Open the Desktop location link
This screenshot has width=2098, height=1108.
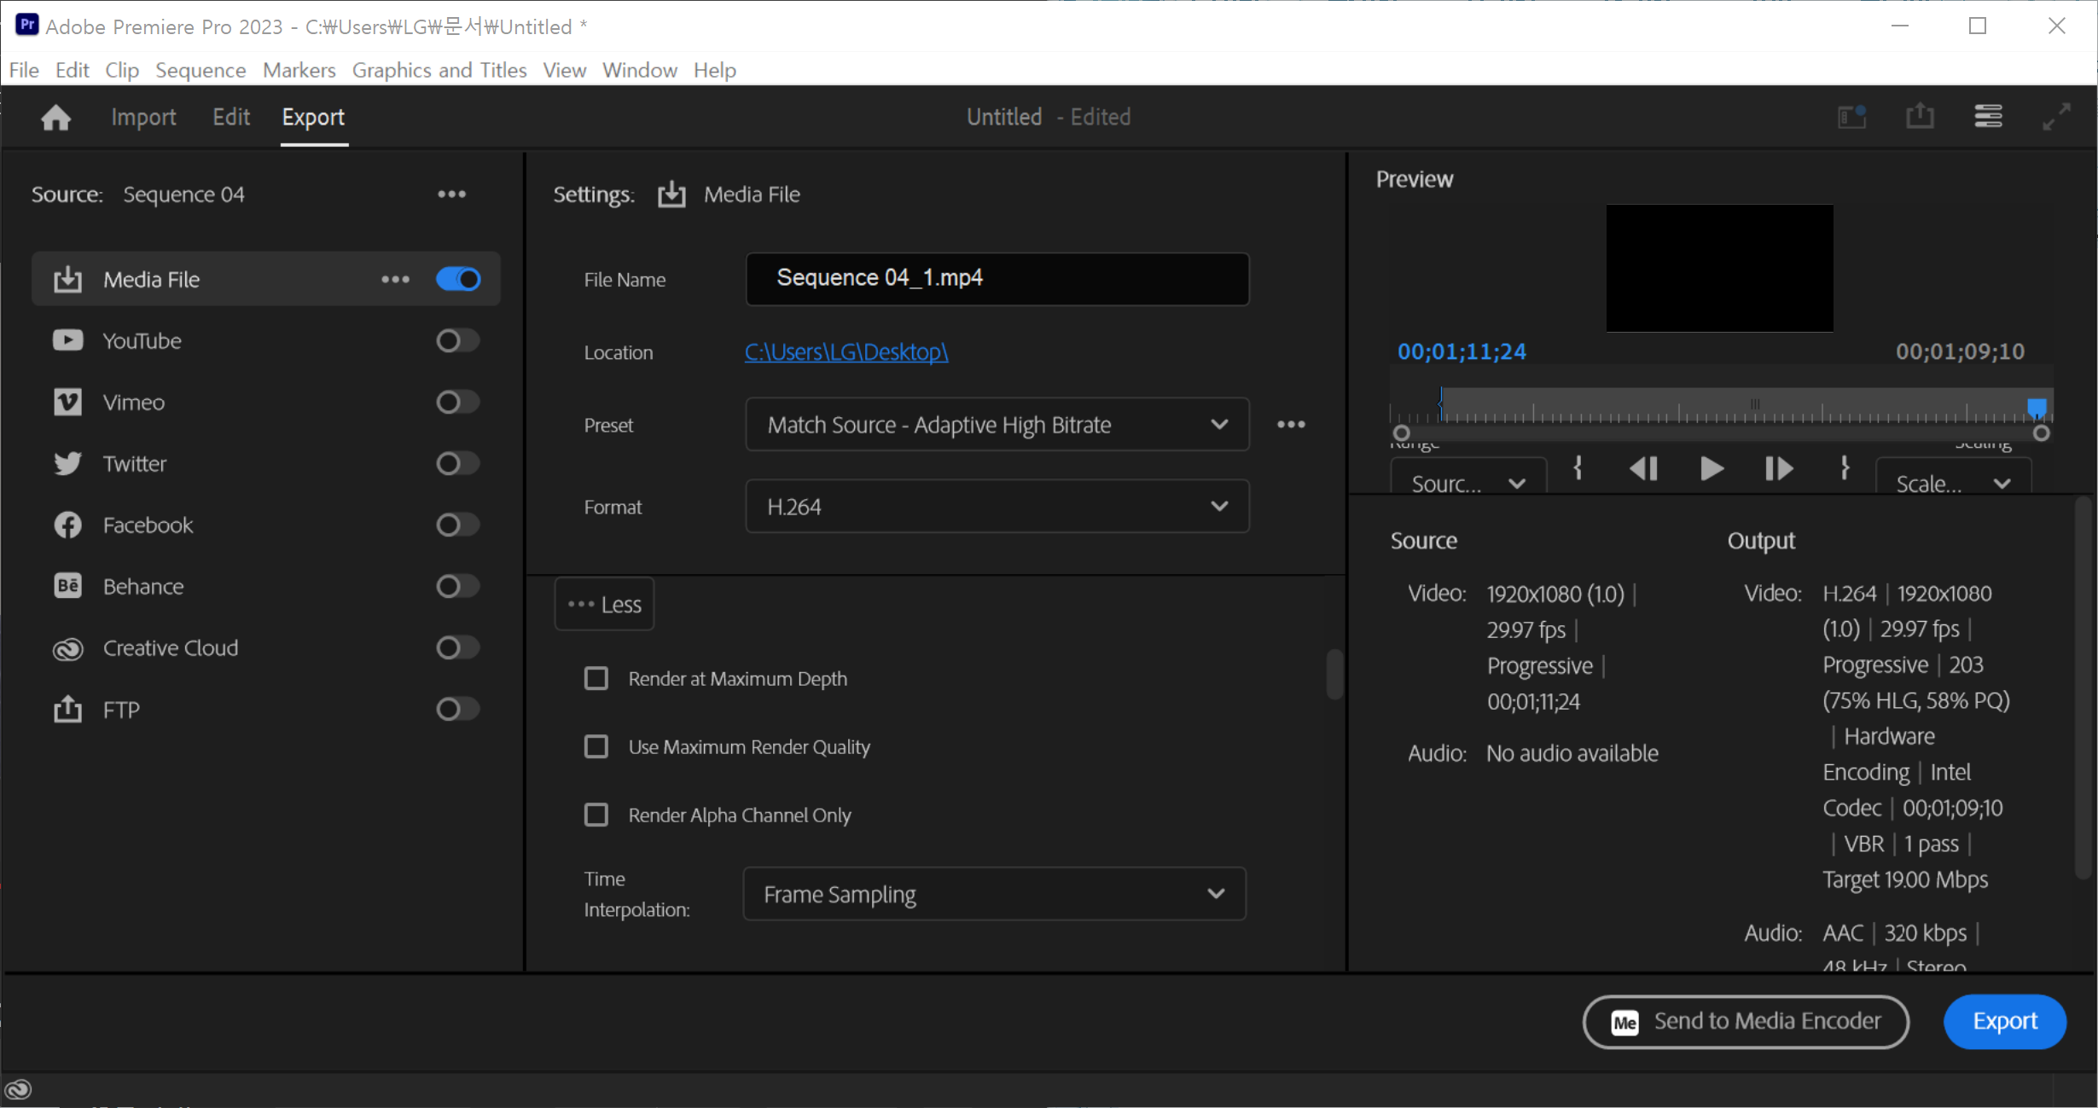(x=846, y=351)
